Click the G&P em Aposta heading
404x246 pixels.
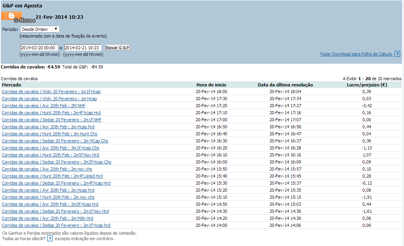22,6
